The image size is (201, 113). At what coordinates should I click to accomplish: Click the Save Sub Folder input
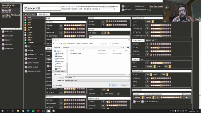(107, 9)
